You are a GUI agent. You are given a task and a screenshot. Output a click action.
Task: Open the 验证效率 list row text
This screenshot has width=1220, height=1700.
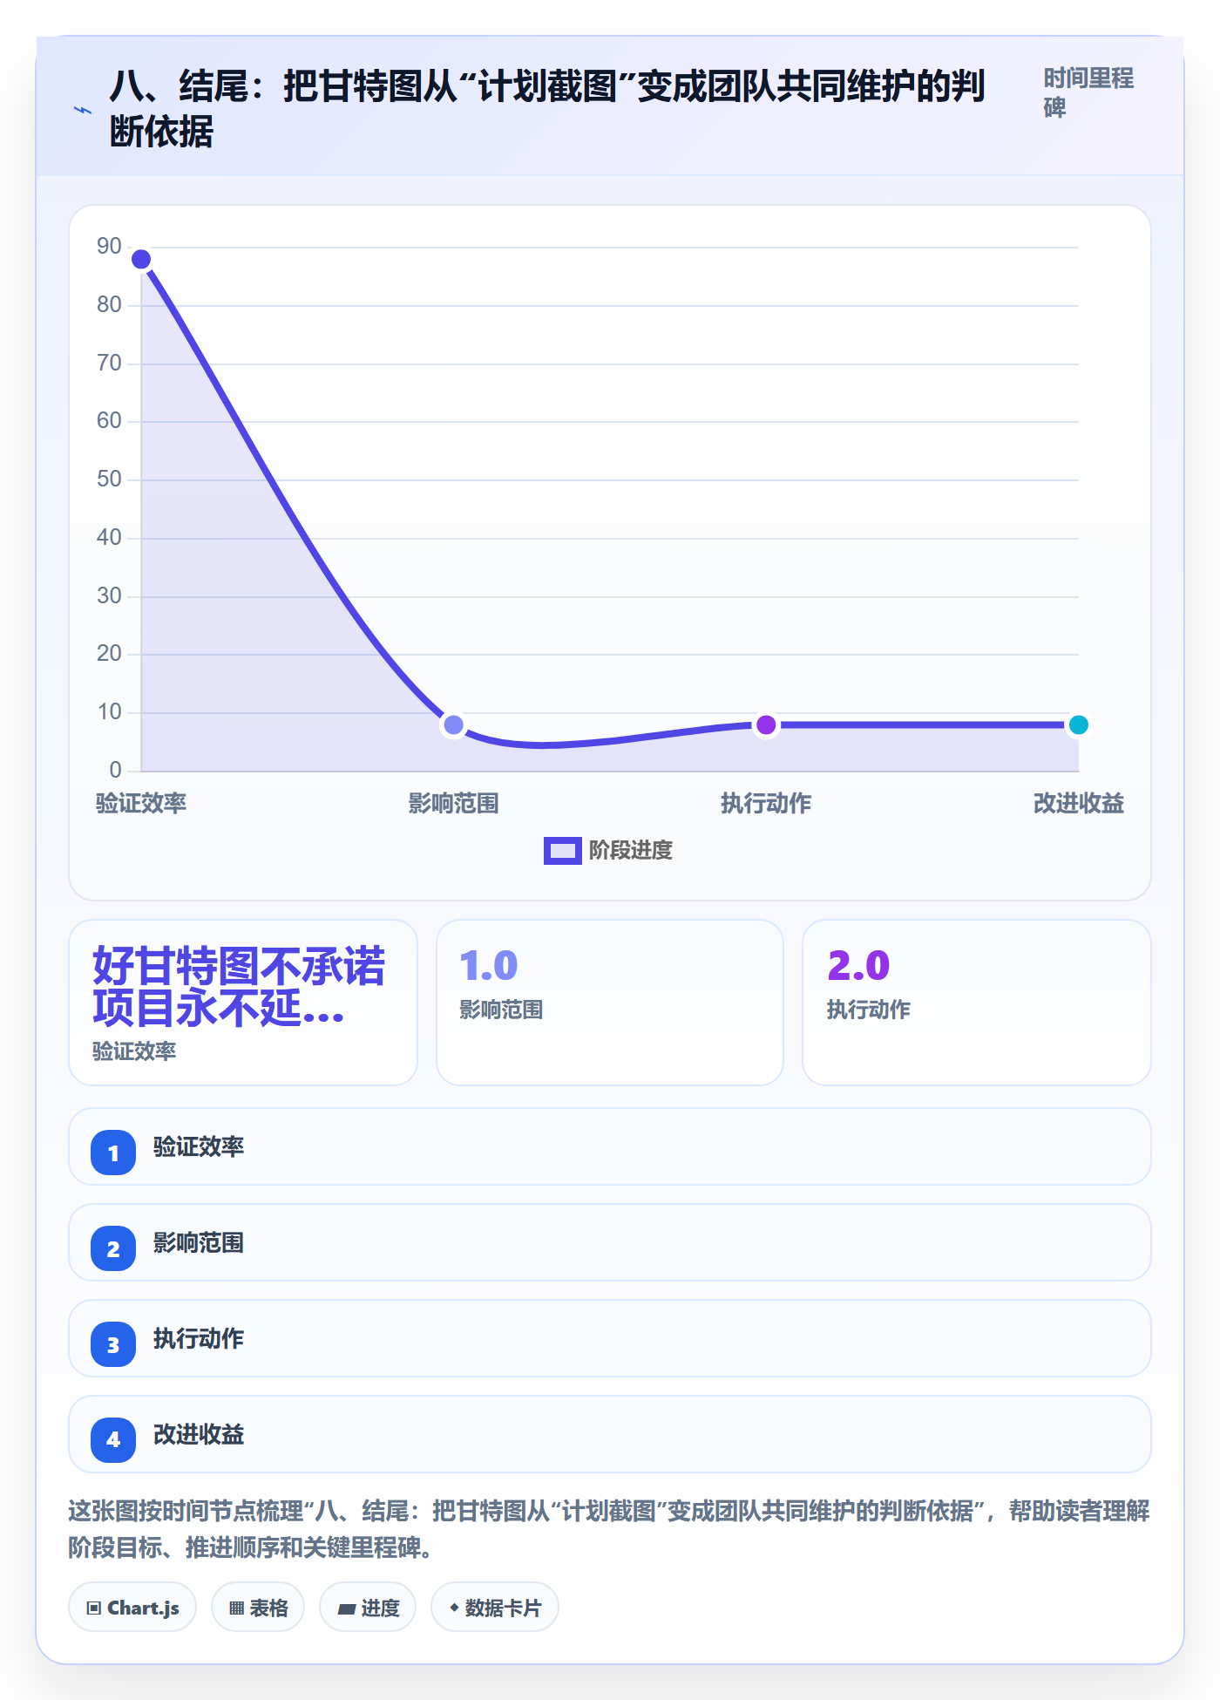199,1146
